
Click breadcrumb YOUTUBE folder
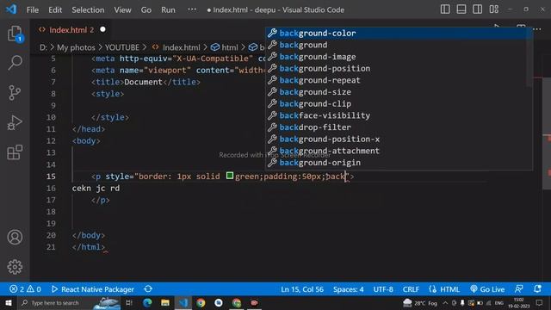click(122, 47)
